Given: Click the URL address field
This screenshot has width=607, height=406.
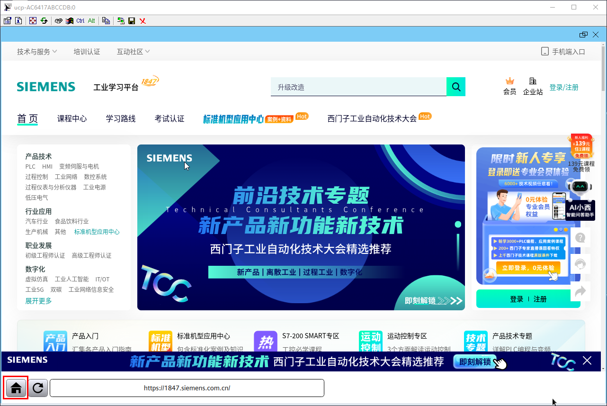Looking at the screenshot, I should click(x=187, y=388).
